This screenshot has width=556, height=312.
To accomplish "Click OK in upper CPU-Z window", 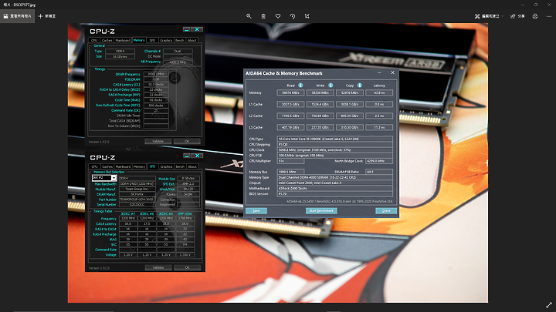I will [x=187, y=141].
